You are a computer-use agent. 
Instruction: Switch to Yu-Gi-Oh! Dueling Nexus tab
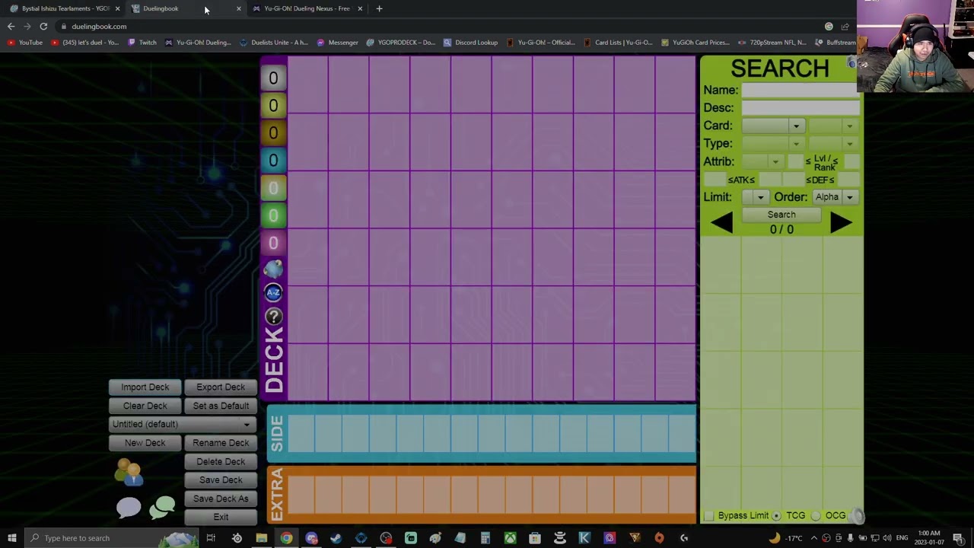tap(307, 8)
